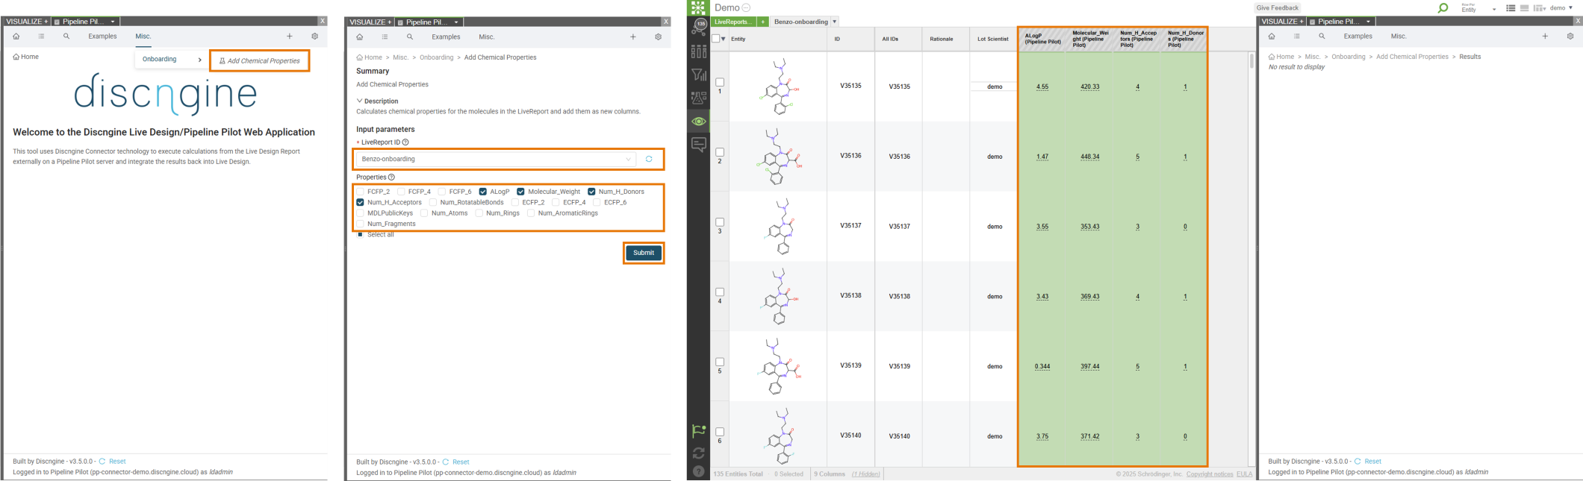Image resolution: width=1583 pixels, height=481 pixels.
Task: Uncheck the Molecular_Weight property checkbox
Action: [520, 192]
